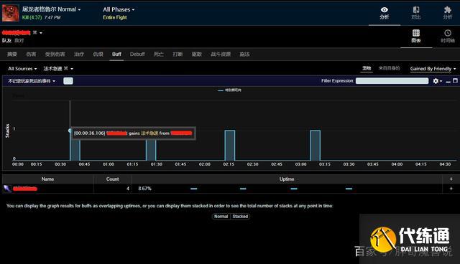Open the compare view icon

(x=416, y=9)
